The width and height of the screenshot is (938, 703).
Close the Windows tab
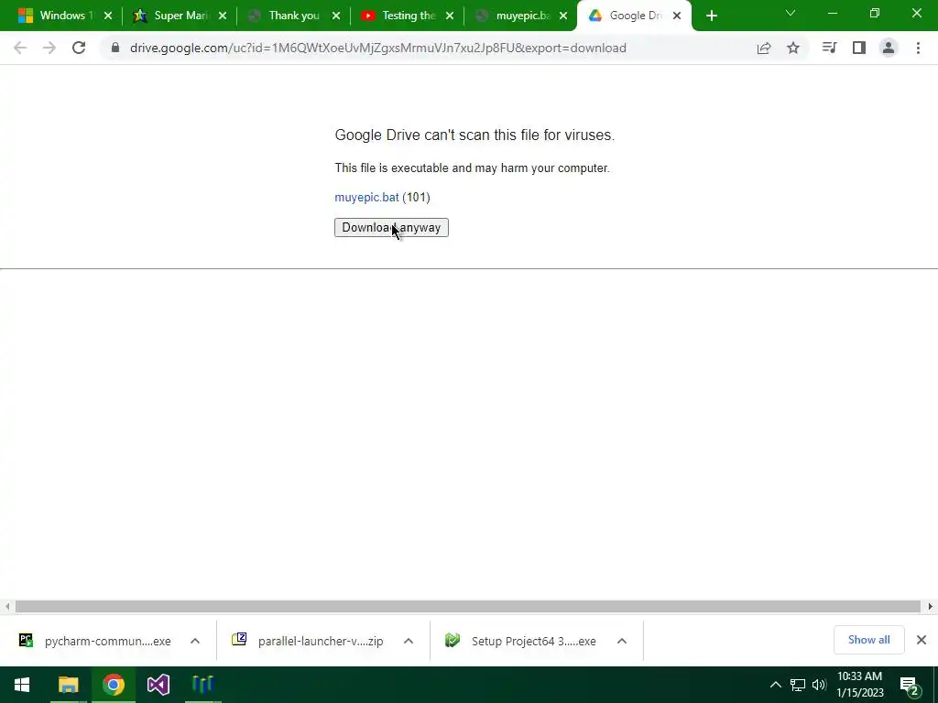[x=108, y=16]
